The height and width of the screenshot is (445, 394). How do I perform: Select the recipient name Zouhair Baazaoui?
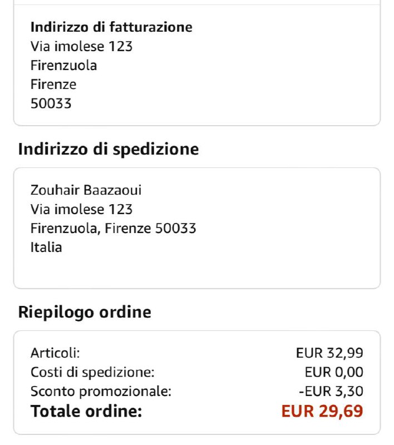coord(86,190)
